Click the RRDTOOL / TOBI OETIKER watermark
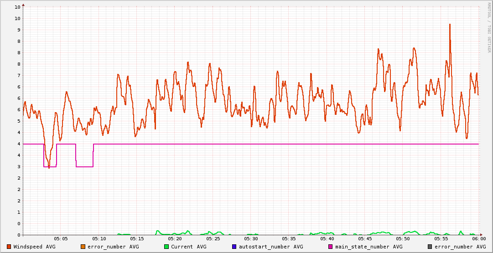The image size is (493, 253). 489,27
